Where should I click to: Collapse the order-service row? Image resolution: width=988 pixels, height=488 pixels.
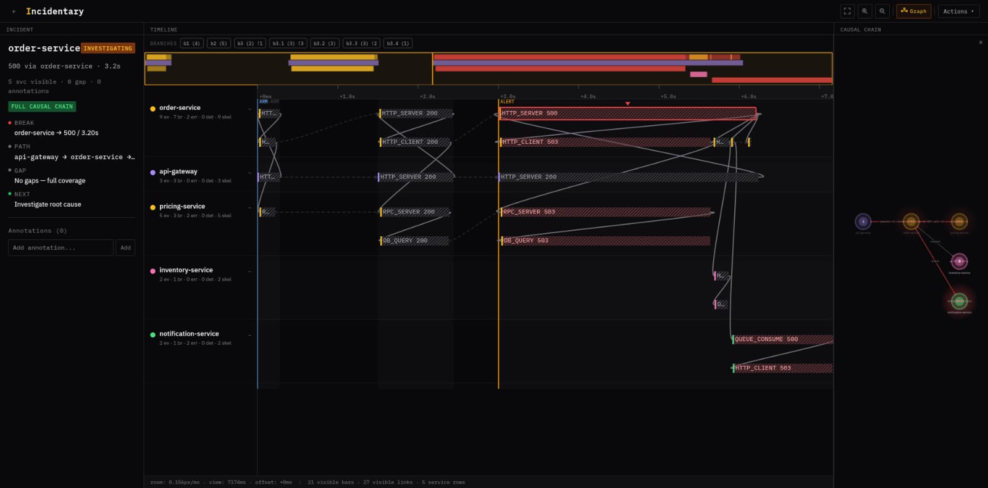[249, 109]
